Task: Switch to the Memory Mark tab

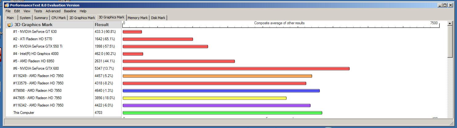Action: pyautogui.click(x=138, y=18)
